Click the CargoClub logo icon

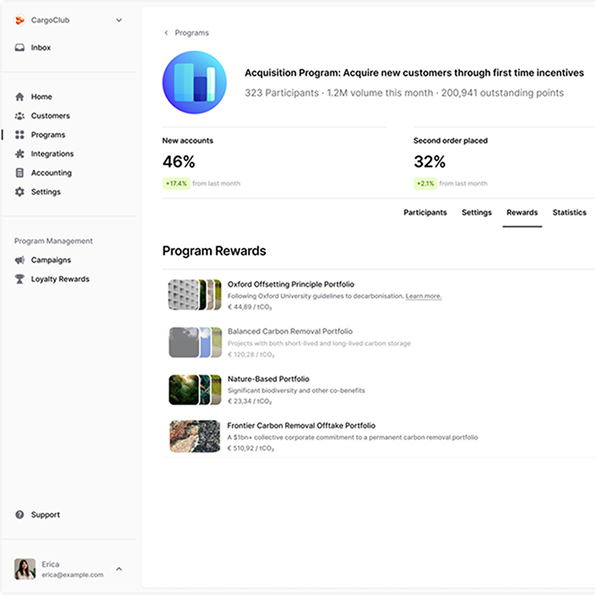[x=20, y=20]
